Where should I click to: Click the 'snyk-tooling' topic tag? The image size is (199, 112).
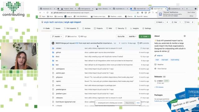coord(175,60)
